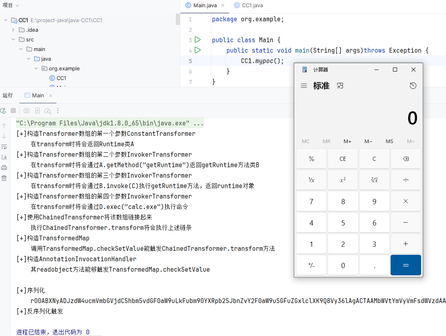Click the java.exe command line in console
Screen dimensions: 446x336
coord(110,123)
